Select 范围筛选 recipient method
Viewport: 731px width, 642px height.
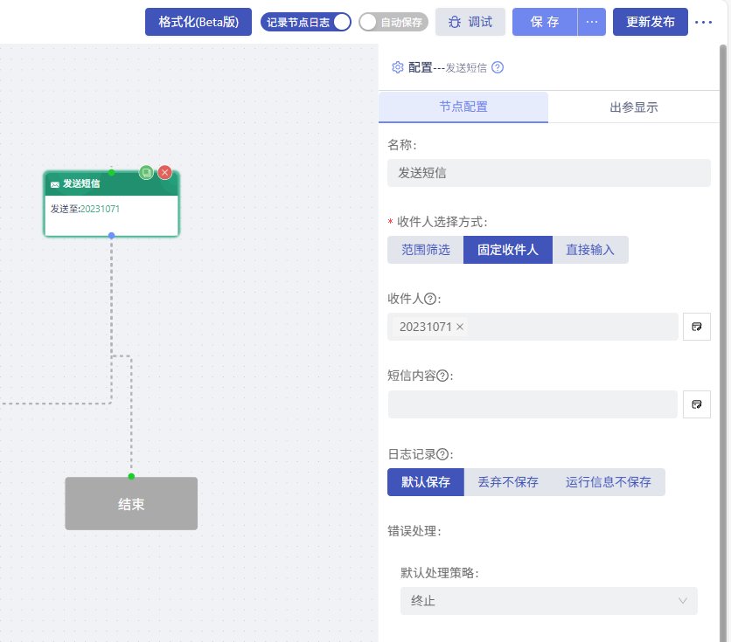[x=426, y=250]
